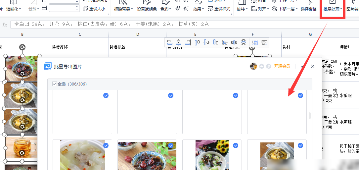Click the center horizontally icon in floating toolbar
This screenshot has height=170, width=359.
[179, 42]
